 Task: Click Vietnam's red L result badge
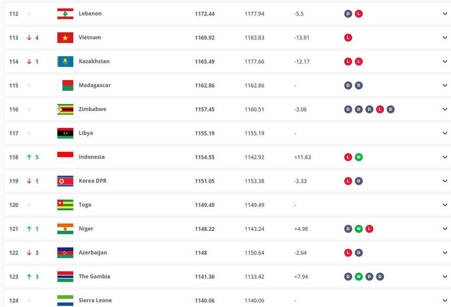pos(348,37)
